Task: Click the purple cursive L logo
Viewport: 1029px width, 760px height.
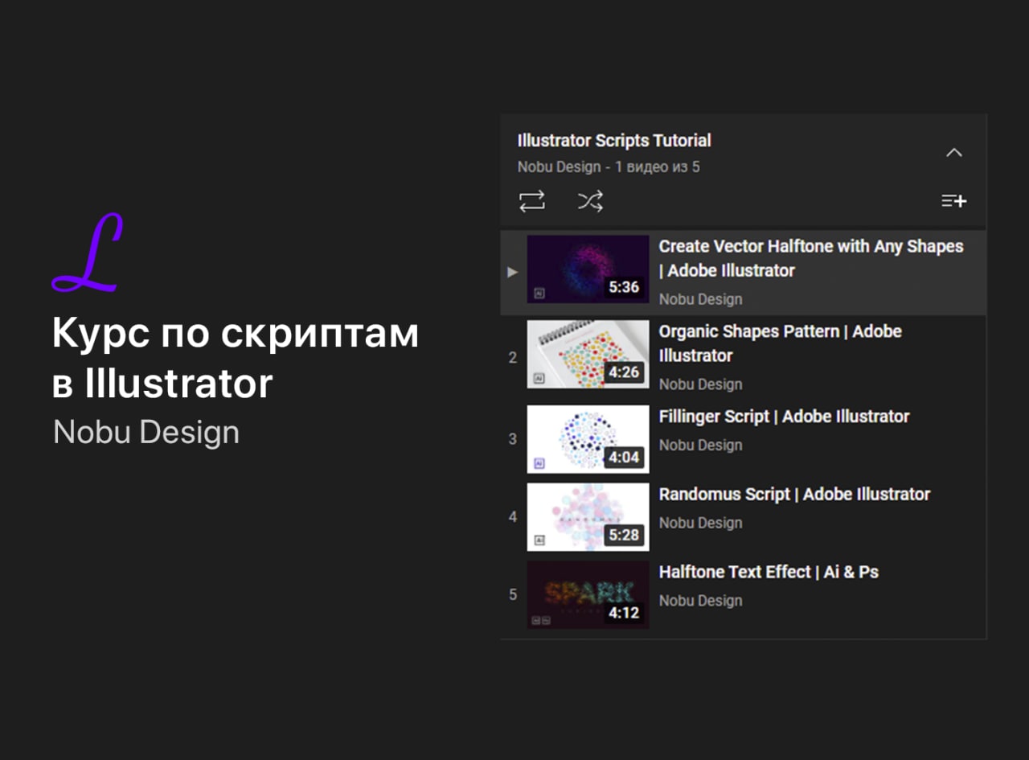Action: pos(88,253)
